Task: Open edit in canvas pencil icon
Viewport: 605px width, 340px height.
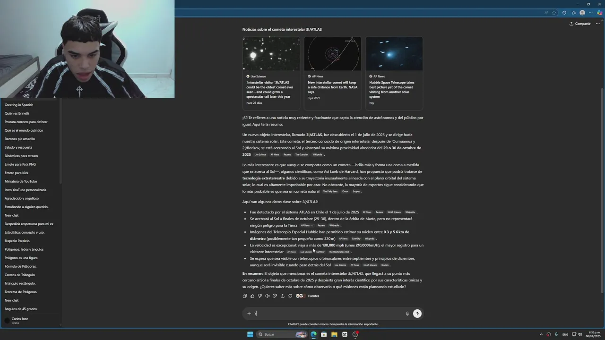Action: [275, 296]
